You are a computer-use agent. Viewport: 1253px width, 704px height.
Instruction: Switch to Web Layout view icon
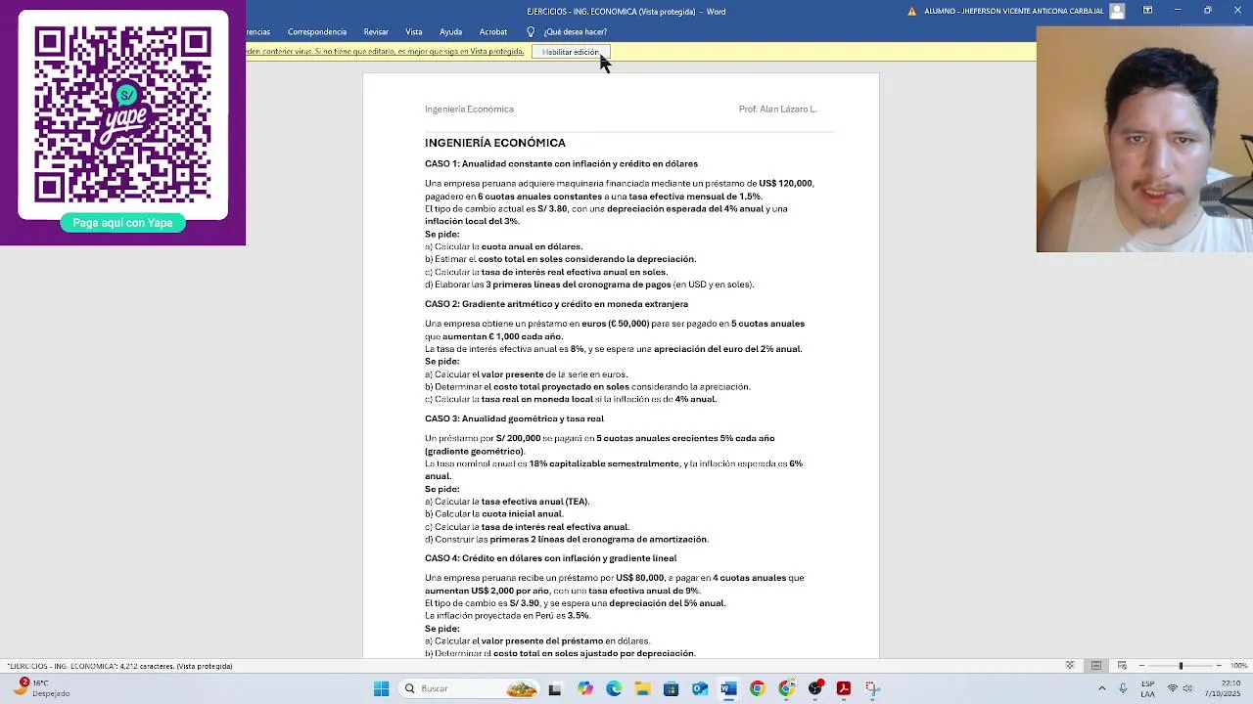tap(1122, 666)
